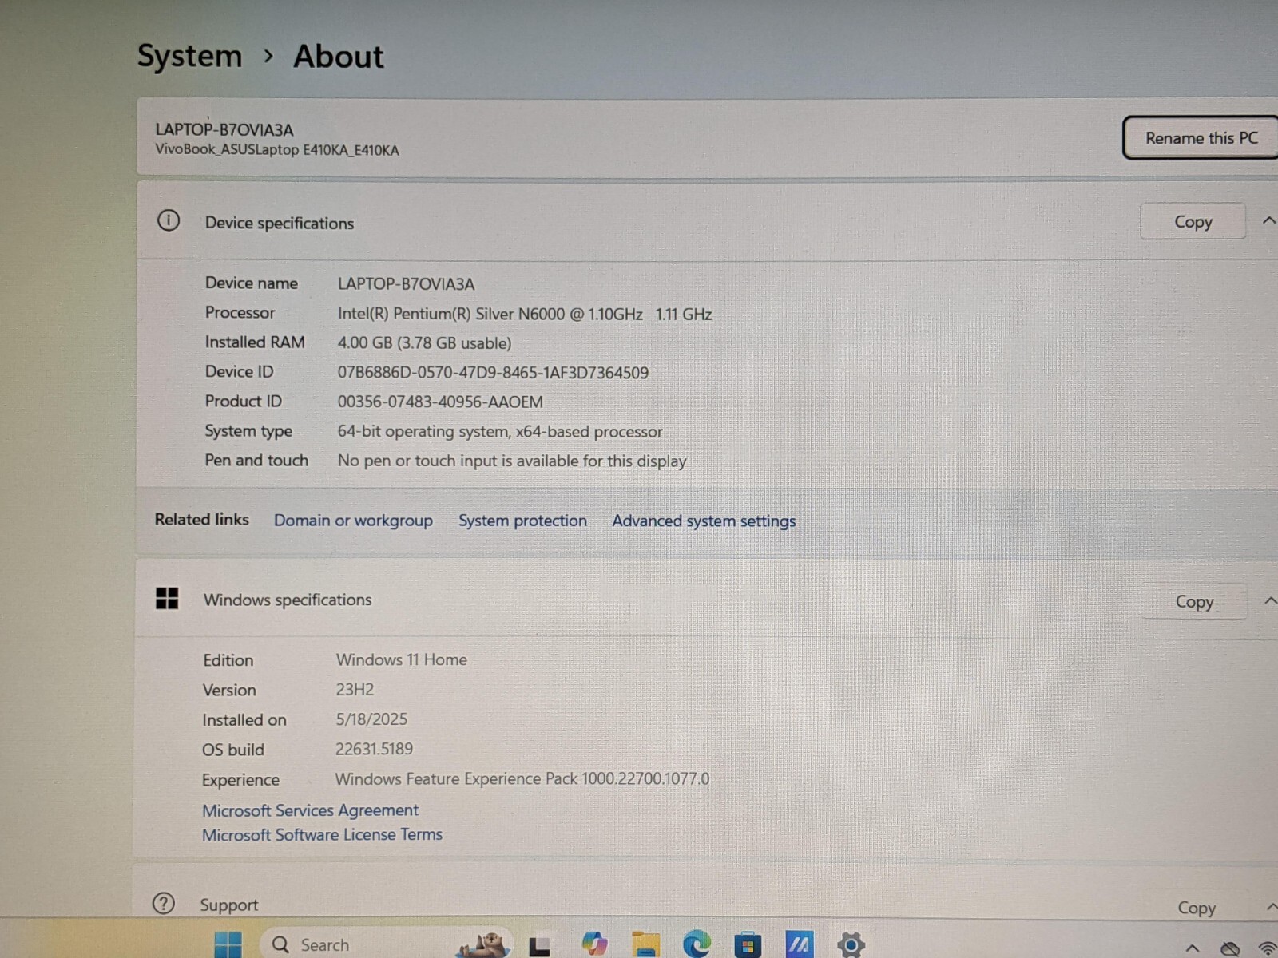Open Task View from taskbar
Screen dimensions: 1278x958
[540, 946]
